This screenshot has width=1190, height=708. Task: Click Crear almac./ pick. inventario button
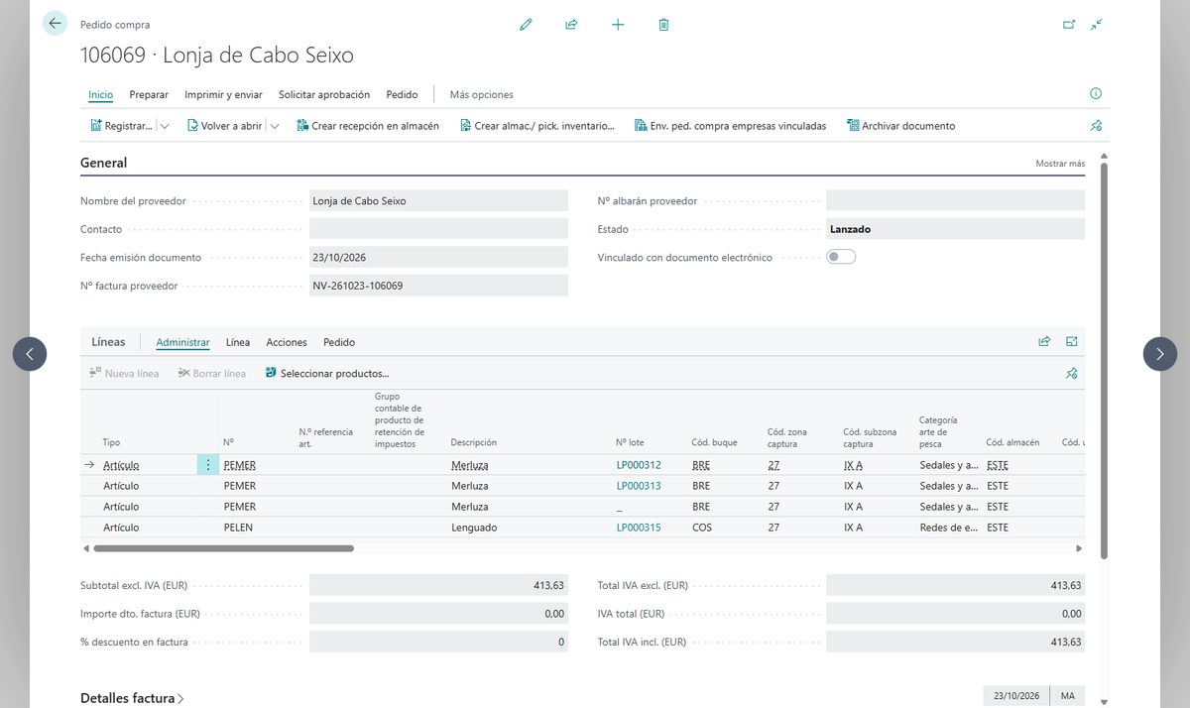[x=537, y=126]
